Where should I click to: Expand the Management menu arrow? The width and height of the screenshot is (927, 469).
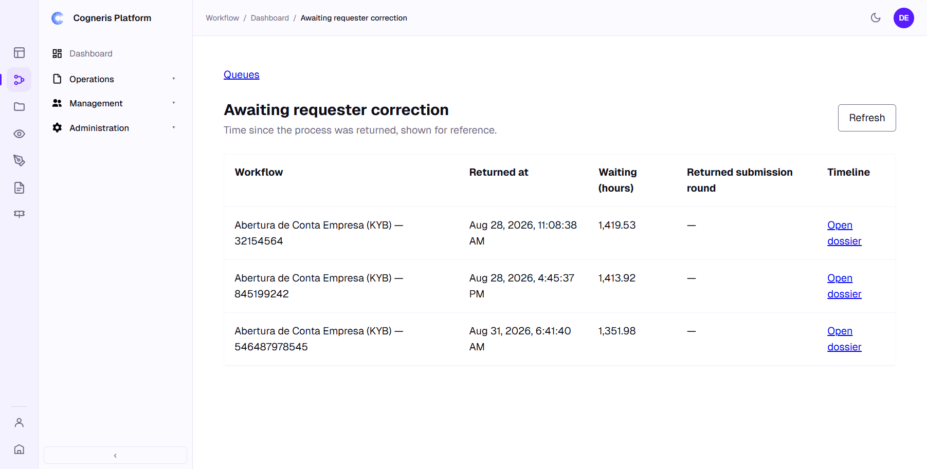pyautogui.click(x=174, y=103)
